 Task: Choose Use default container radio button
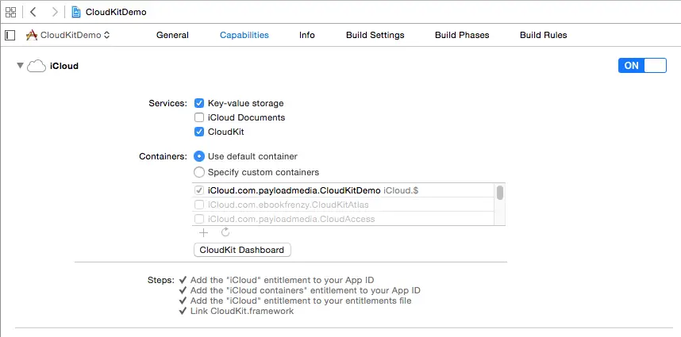click(199, 156)
